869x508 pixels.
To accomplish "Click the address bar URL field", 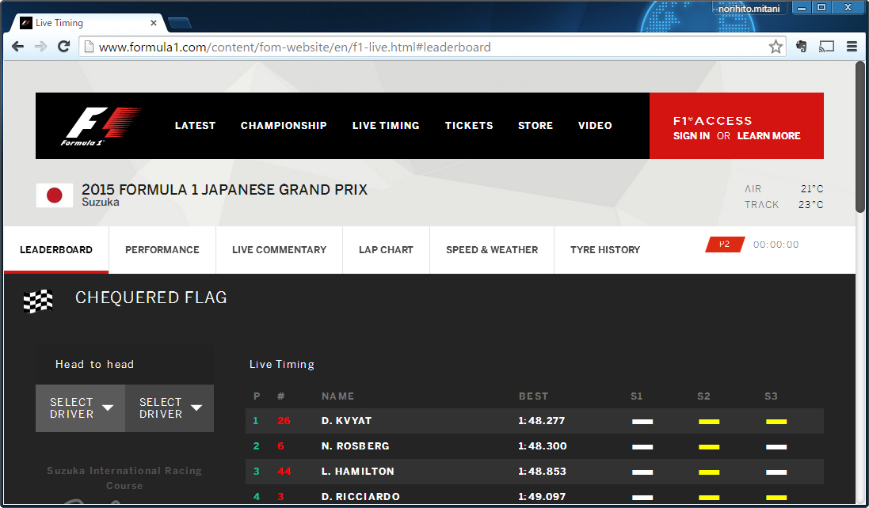I will coord(433,47).
